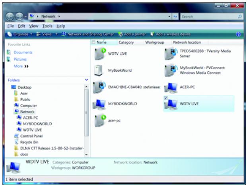Click the Views toolbar button
The height and width of the screenshot is (185, 247).
point(44,34)
